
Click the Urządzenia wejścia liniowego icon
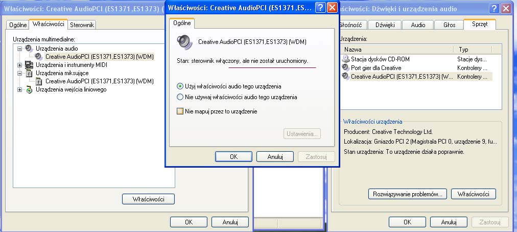[29, 90]
